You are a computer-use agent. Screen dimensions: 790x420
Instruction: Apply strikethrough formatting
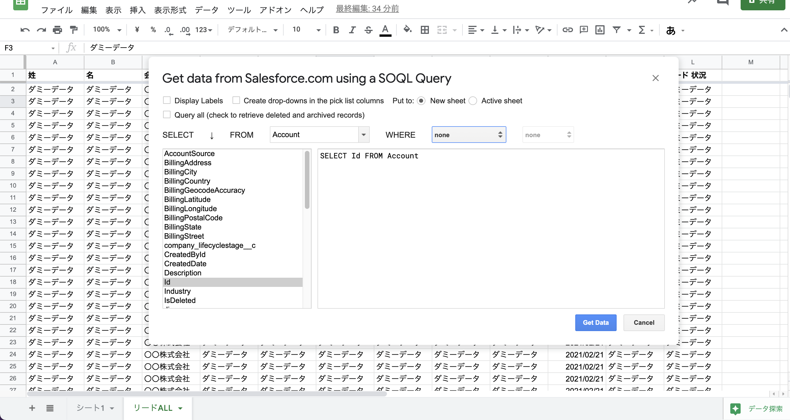coord(368,30)
